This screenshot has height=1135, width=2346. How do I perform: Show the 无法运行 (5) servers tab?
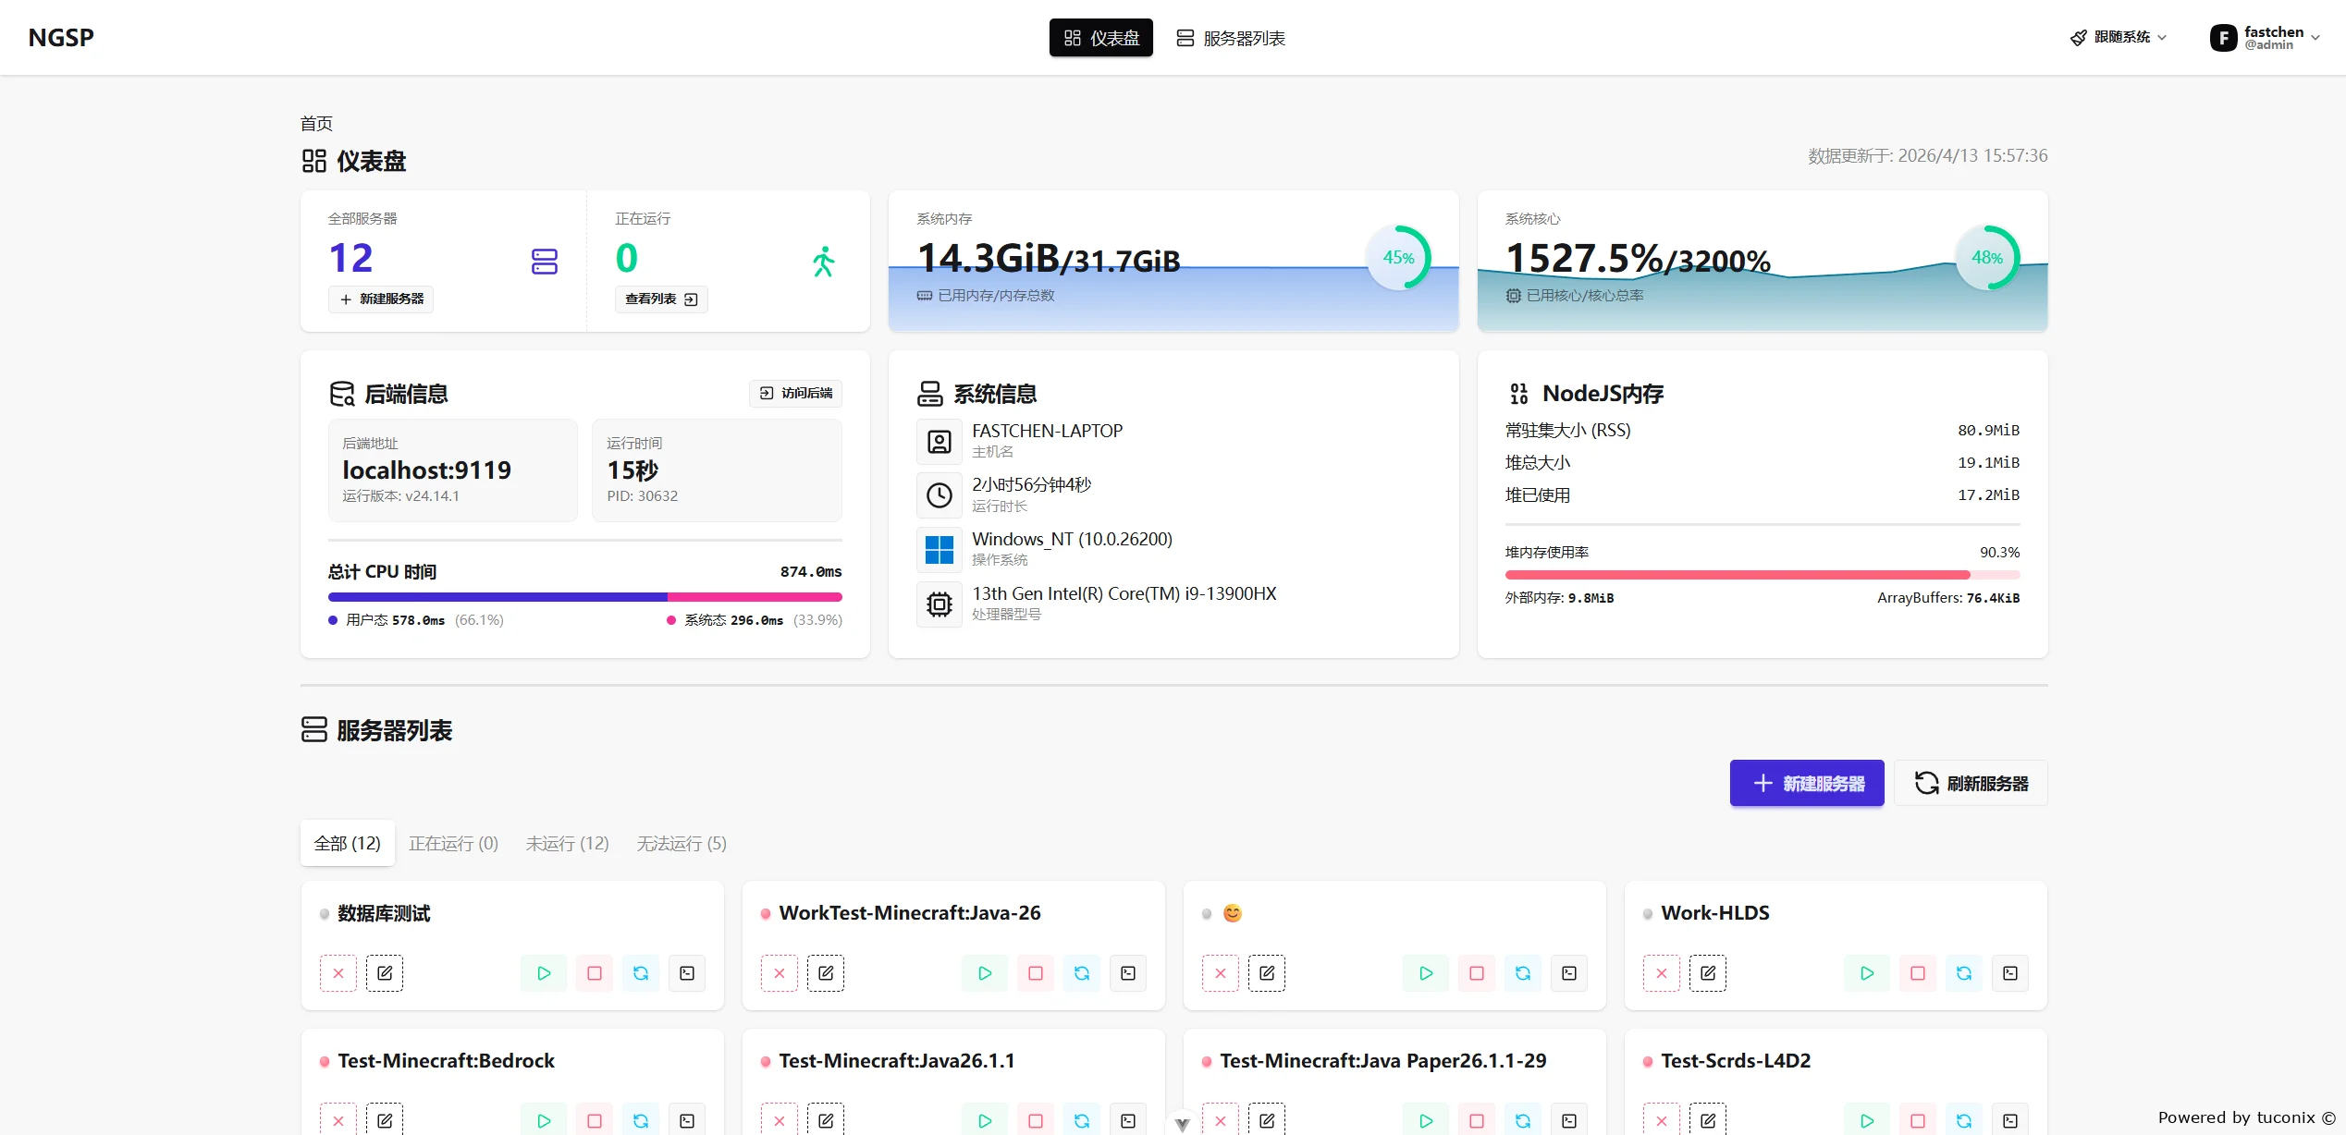pos(682,843)
